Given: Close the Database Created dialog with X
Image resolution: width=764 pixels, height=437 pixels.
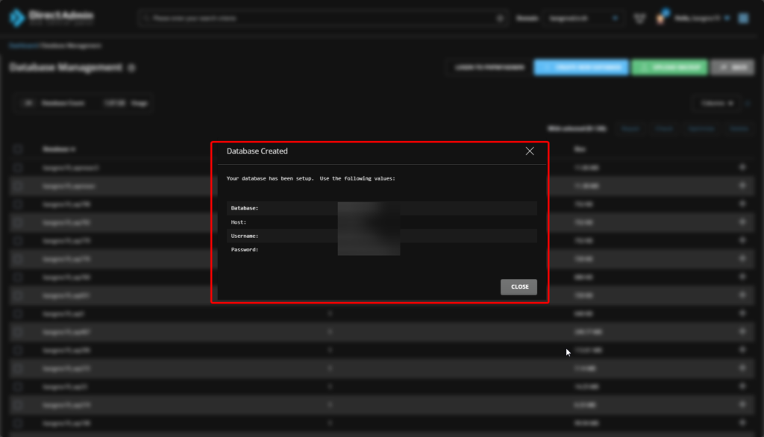Looking at the screenshot, I should (530, 151).
